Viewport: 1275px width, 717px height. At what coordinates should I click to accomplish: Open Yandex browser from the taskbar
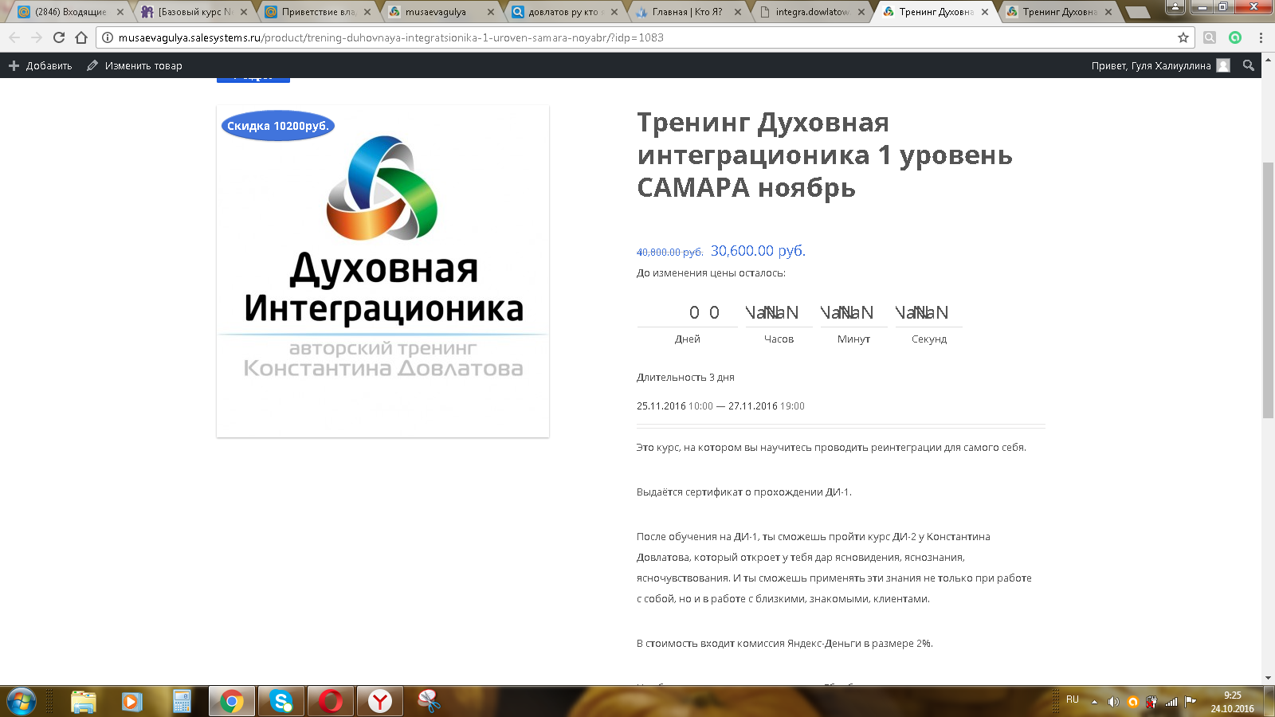[380, 701]
